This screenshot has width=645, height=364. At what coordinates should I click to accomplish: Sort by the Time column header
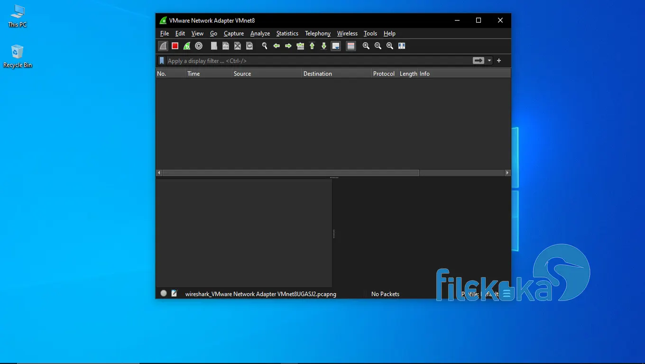(x=209, y=73)
